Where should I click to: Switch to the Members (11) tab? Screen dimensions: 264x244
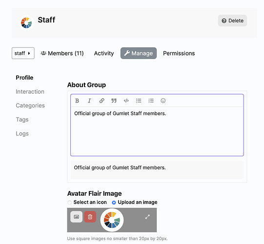point(62,53)
